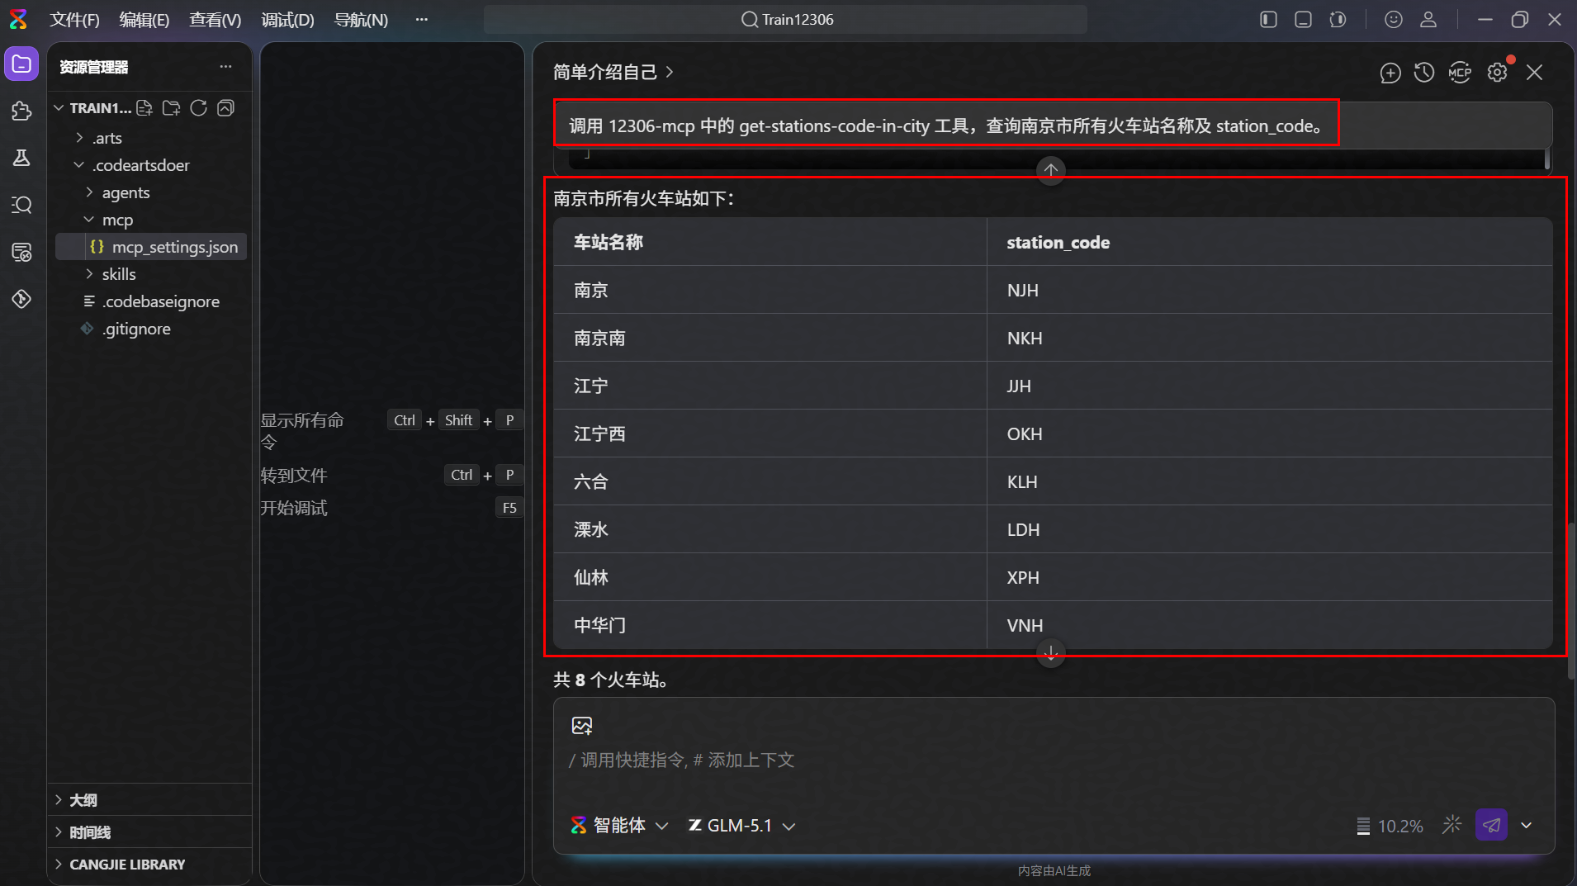
Task: Attach an image in chat input
Action: (582, 726)
